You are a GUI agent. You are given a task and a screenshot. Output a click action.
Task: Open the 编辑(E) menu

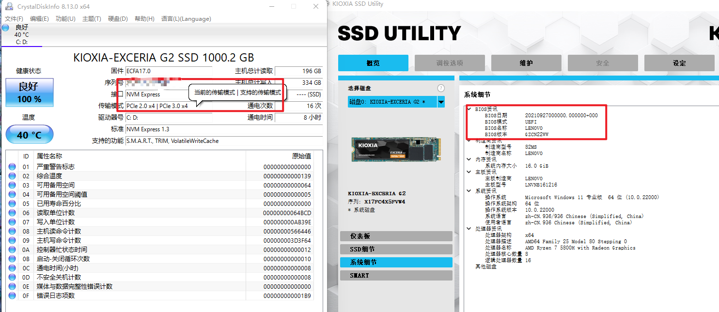point(39,19)
